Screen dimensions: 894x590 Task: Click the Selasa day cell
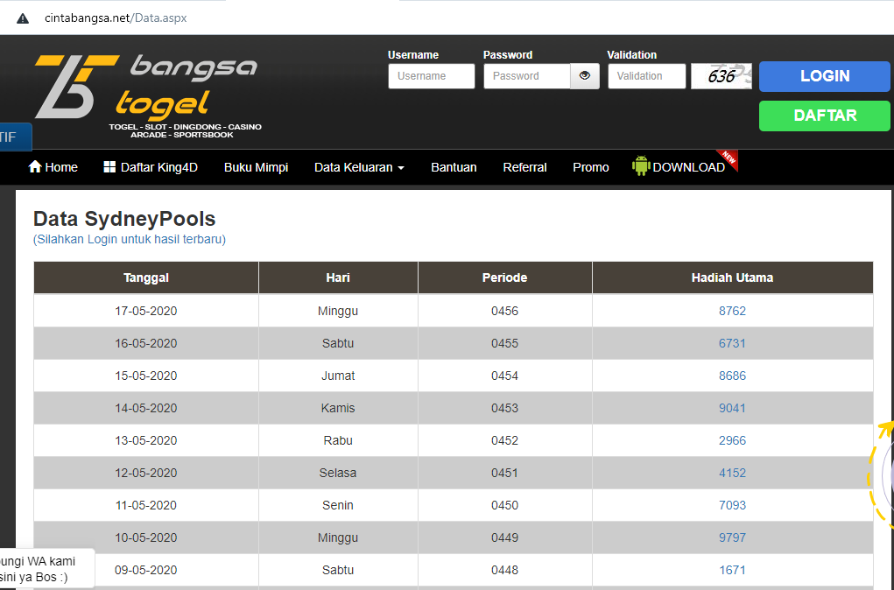click(x=338, y=473)
